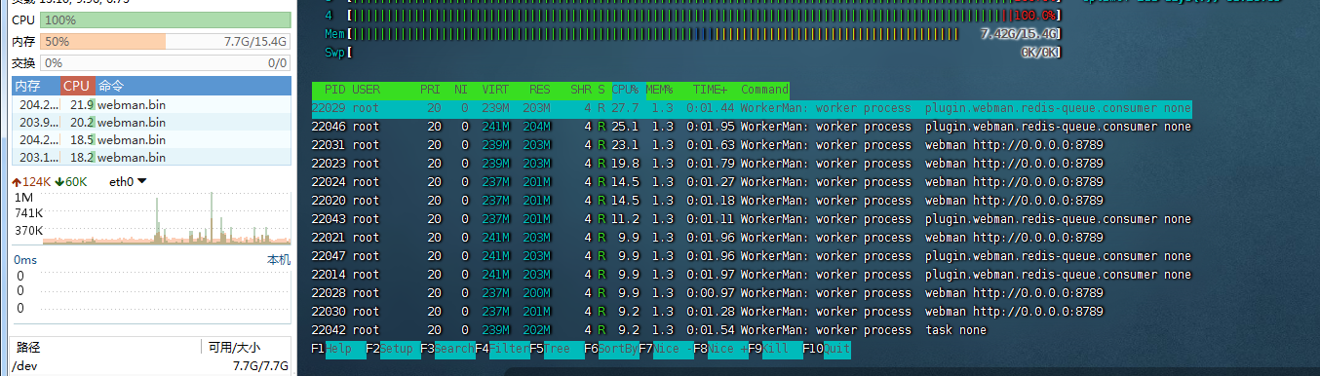This screenshot has width=1320, height=376.
Task: Sort htop by the PID column header
Action: click(x=335, y=90)
